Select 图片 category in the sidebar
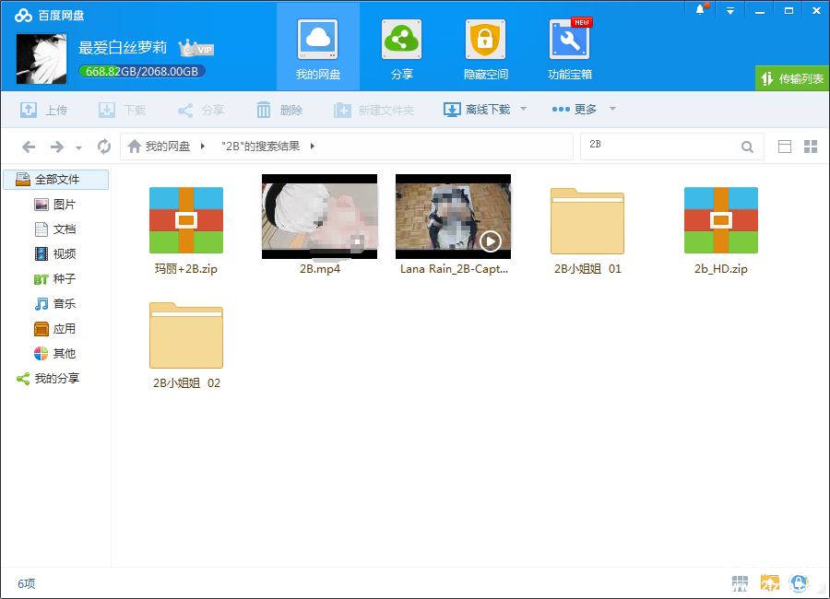Image resolution: width=830 pixels, height=599 pixels. [x=56, y=205]
